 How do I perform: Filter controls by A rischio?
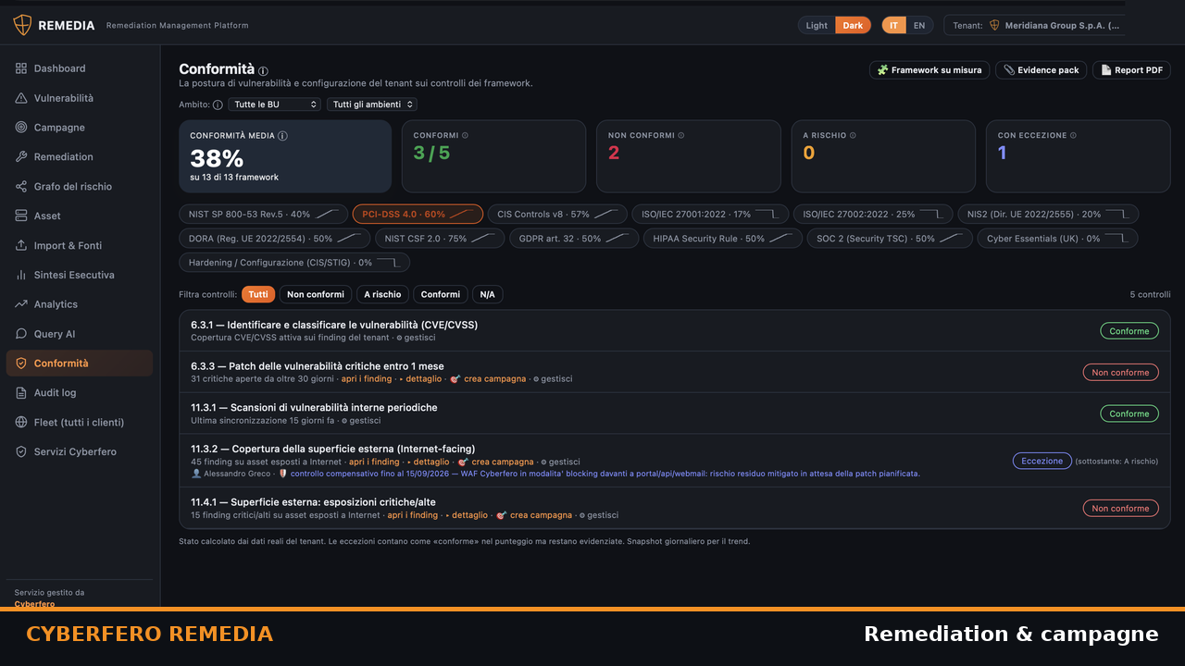tap(382, 294)
